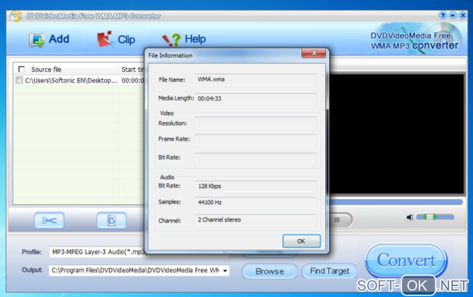Image resolution: width=473 pixels, height=297 pixels.
Task: Click the empty video Bit Rate field
Action: [255, 158]
